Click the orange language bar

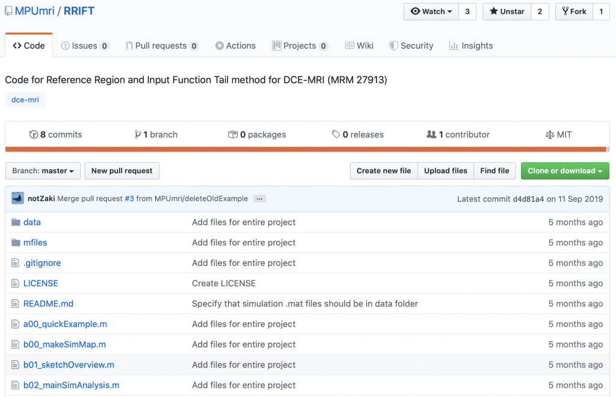[x=306, y=149]
